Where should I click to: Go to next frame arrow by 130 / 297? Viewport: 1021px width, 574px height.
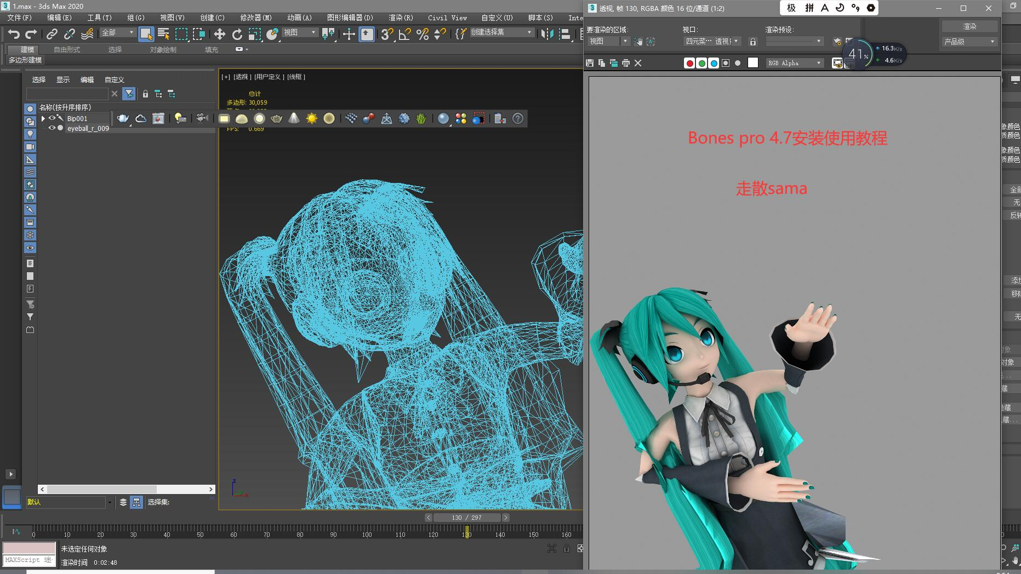(x=506, y=518)
